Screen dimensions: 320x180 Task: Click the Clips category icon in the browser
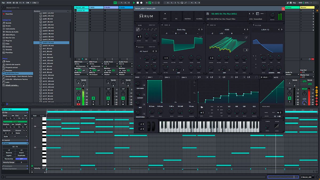pos(3,43)
